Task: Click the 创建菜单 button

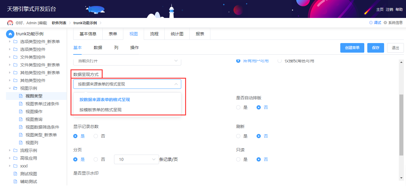Action: tap(352, 48)
